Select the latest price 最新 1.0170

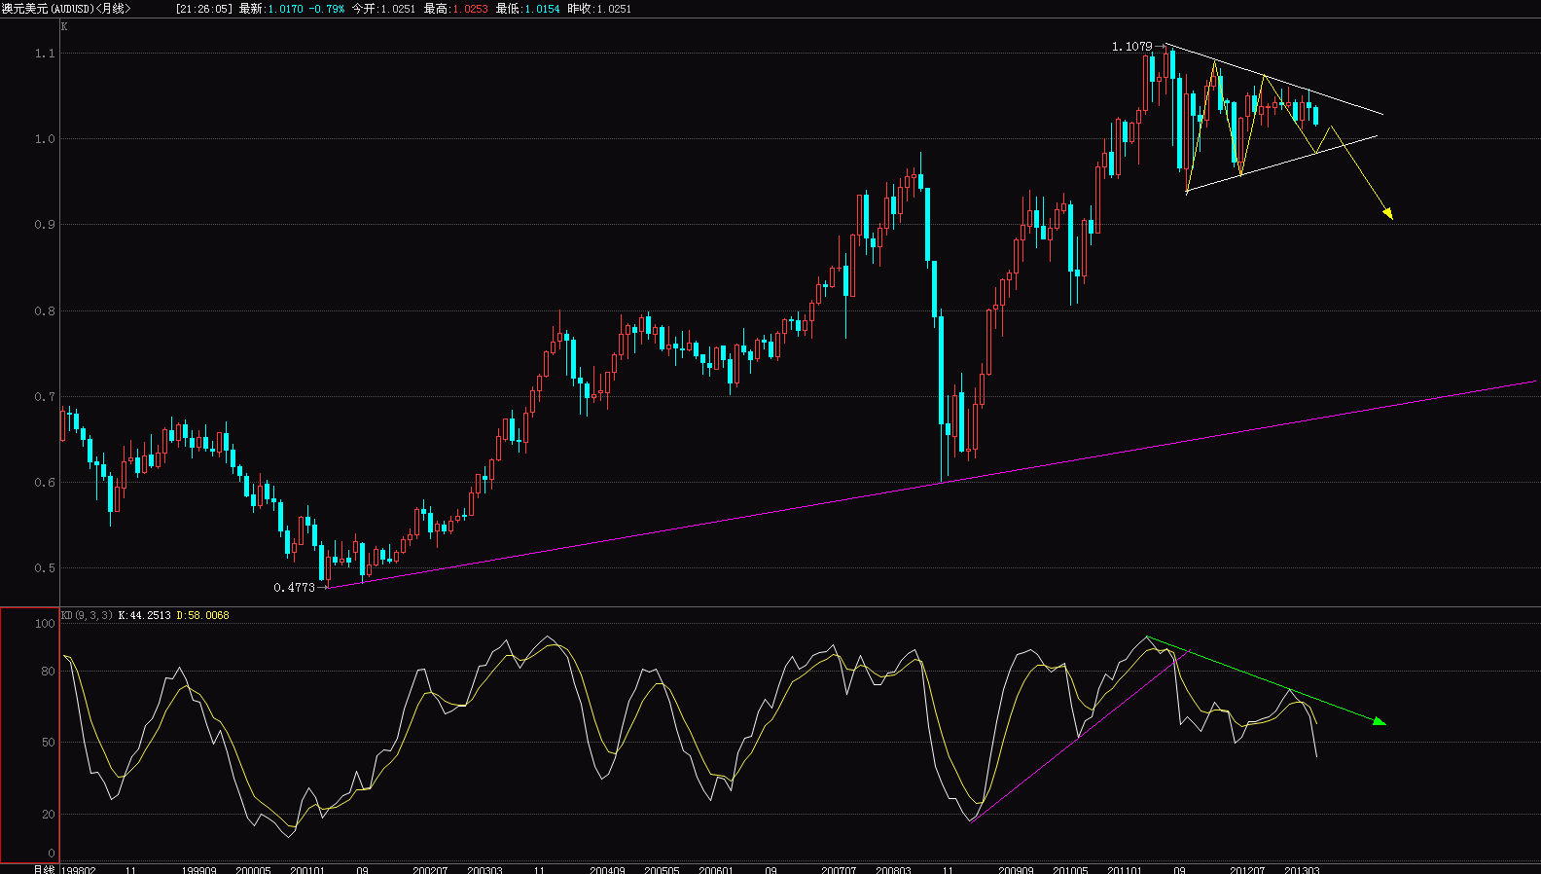pyautogui.click(x=270, y=9)
